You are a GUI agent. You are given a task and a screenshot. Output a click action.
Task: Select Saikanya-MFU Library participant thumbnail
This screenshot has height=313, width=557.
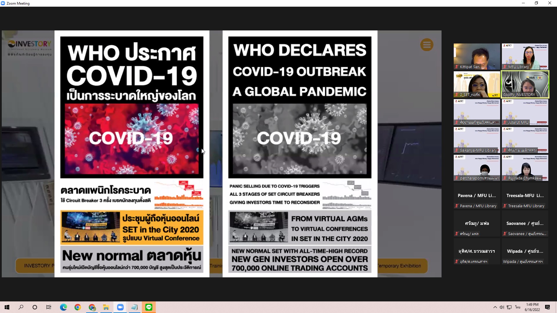coord(477,140)
